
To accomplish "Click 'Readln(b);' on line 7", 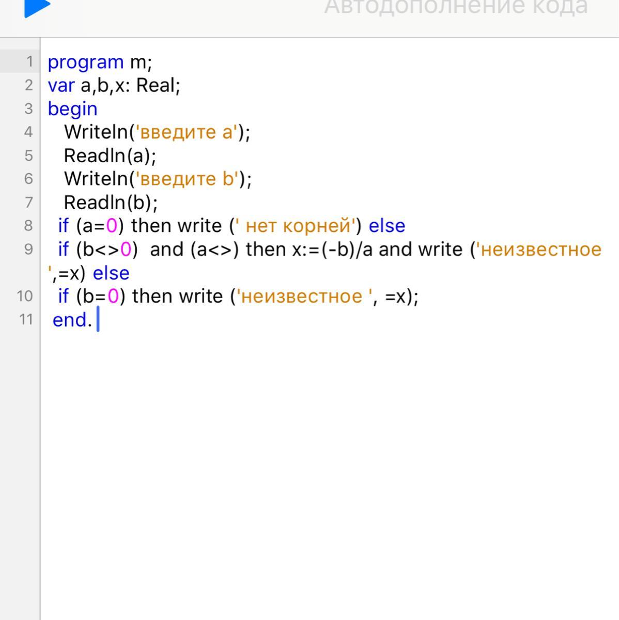I will click(x=111, y=202).
